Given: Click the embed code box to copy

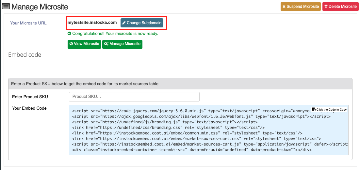Looking at the screenshot, I should pos(208,130).
